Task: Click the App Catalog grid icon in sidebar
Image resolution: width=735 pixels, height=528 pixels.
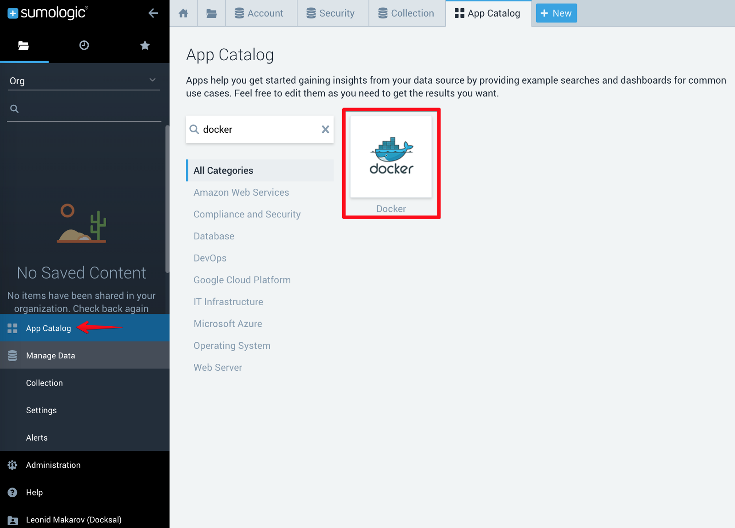Action: 12,328
